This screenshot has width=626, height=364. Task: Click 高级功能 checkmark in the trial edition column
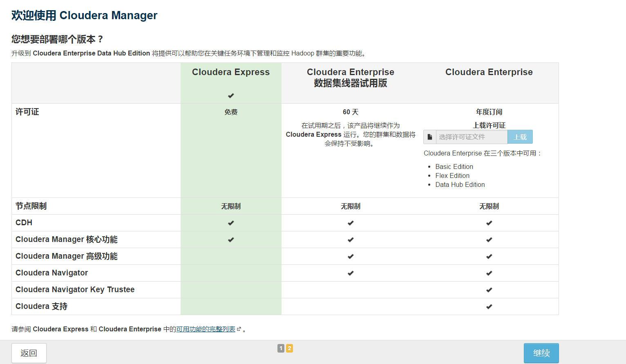(x=351, y=256)
